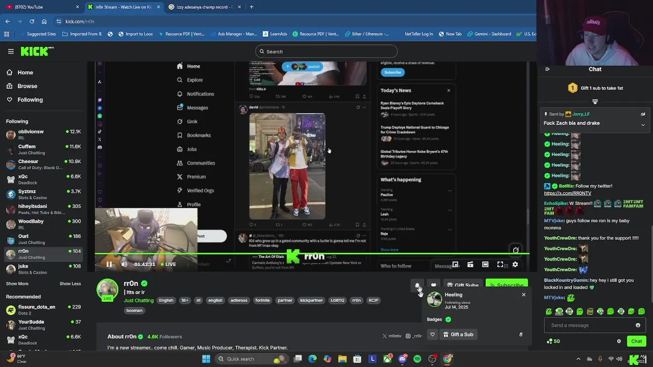The height and width of the screenshot is (367, 653).
Task: Click the Just Chatting category link
Action: click(x=138, y=300)
